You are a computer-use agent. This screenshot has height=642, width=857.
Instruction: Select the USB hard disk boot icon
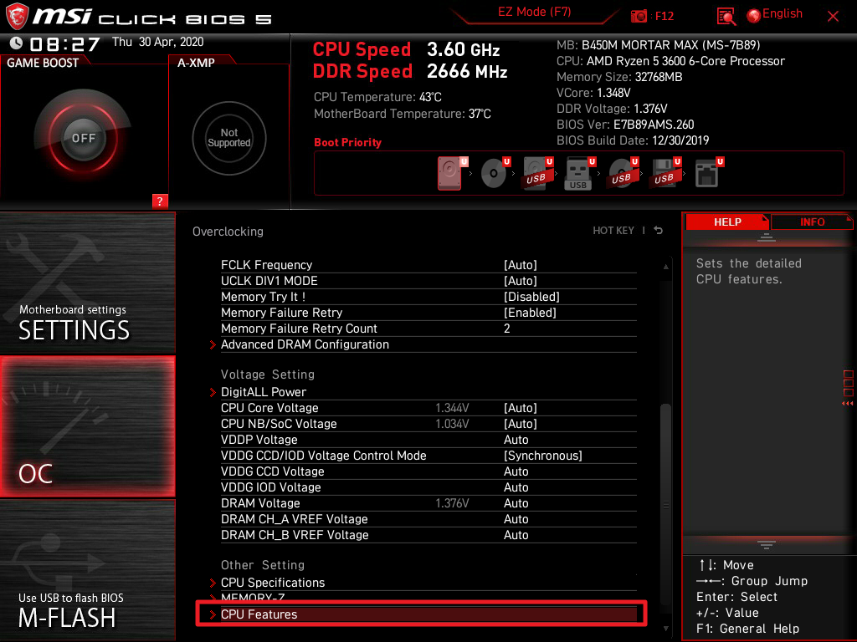(x=536, y=172)
